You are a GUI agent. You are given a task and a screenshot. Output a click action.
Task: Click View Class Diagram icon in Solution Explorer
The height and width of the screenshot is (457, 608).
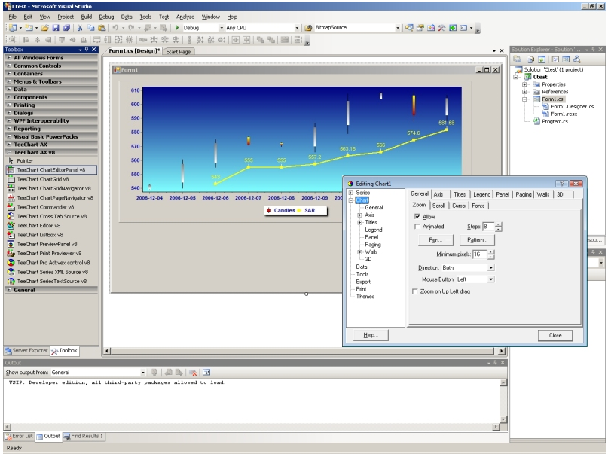(x=577, y=59)
